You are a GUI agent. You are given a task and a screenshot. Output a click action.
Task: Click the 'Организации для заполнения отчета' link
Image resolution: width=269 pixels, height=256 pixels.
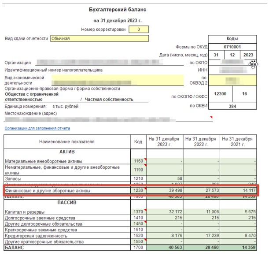(x=37, y=128)
